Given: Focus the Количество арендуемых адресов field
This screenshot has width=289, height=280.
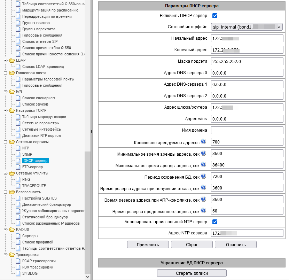Looking at the screenshot, I should point(247,142).
